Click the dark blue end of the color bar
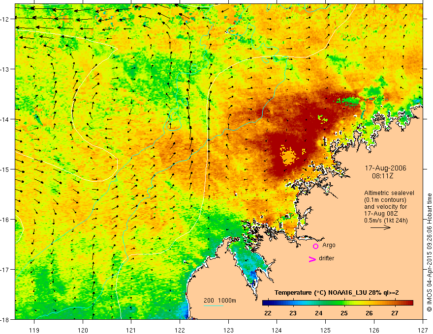 266,303
